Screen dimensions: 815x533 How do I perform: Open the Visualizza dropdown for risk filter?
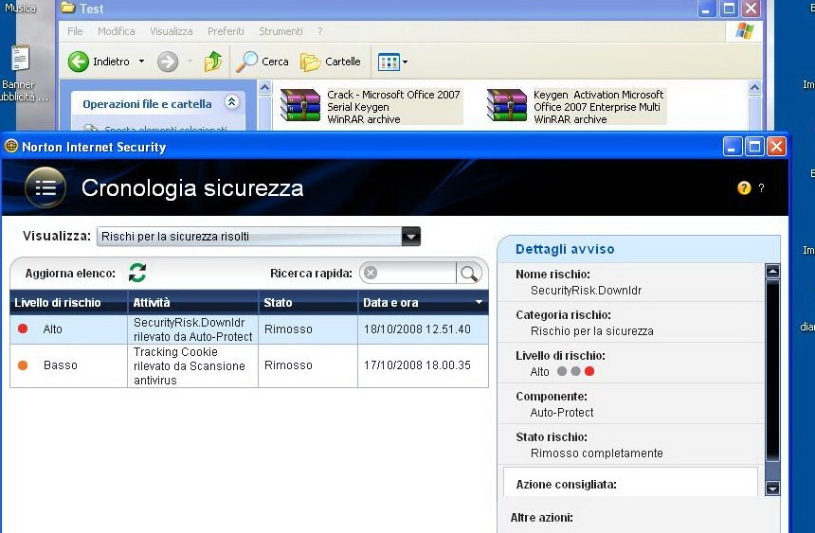(x=410, y=237)
